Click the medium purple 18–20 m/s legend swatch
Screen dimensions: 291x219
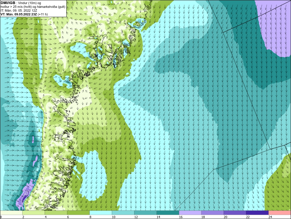coord(212,213)
